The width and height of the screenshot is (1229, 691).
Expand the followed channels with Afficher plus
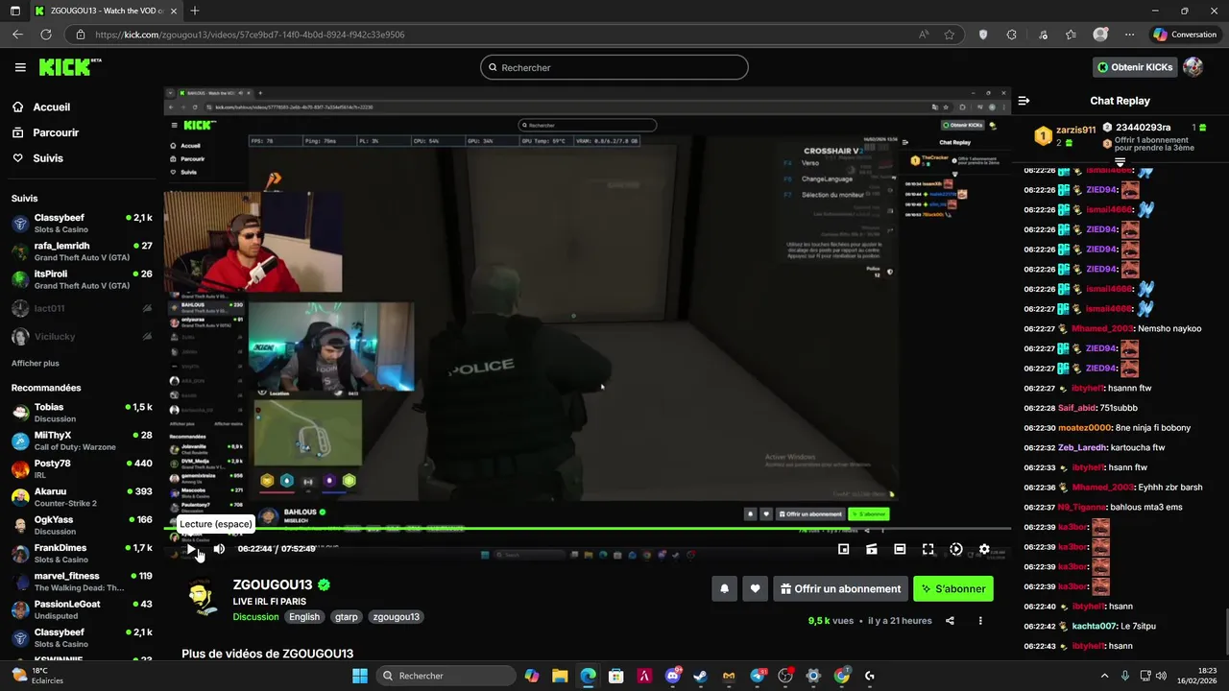click(36, 364)
